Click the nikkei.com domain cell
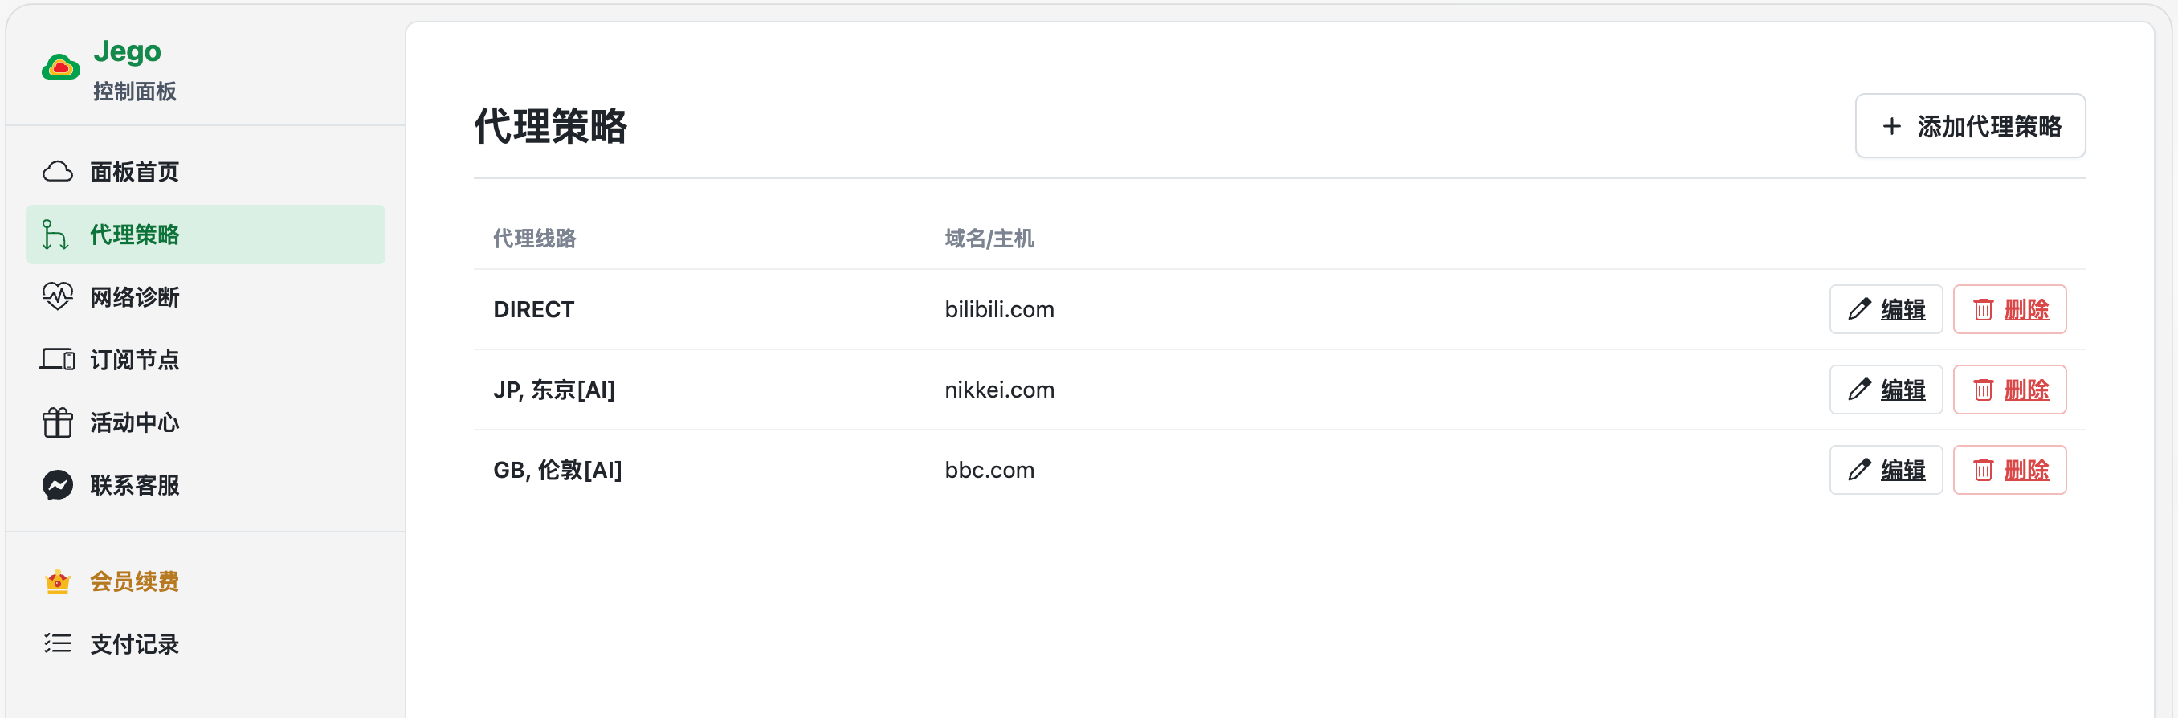Screen dimensions: 2178x718 pos(999,390)
